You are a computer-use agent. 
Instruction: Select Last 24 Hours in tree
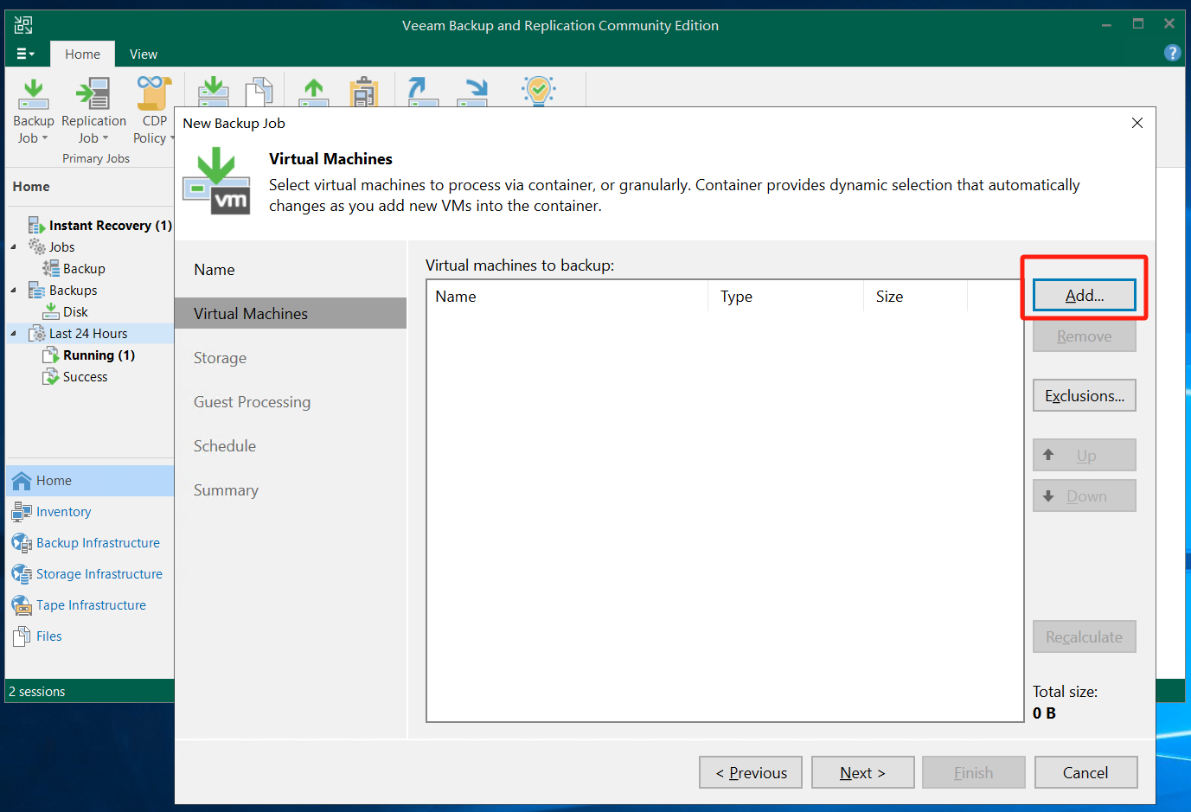(88, 333)
